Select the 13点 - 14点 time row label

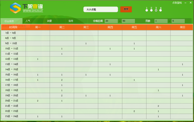(12, 64)
